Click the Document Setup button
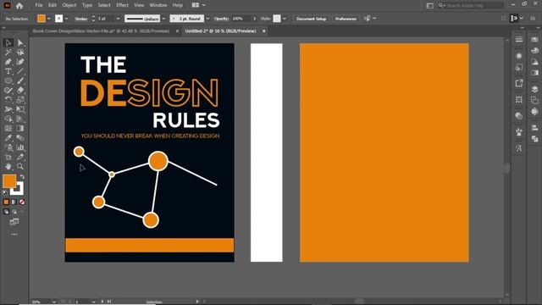Image resolution: width=542 pixels, height=305 pixels. (x=311, y=19)
